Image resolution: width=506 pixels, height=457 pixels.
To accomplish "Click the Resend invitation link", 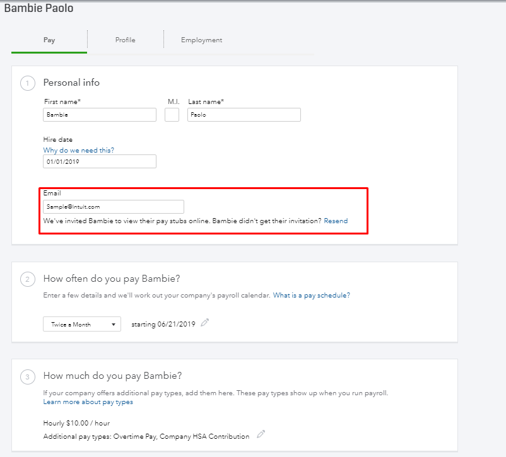I will point(336,221).
